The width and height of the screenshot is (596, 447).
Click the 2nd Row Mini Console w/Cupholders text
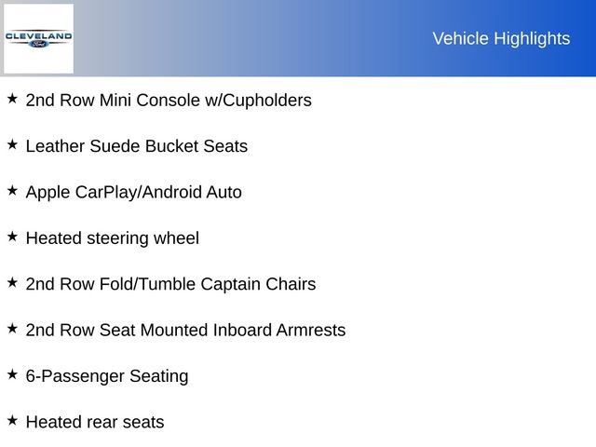169,100
